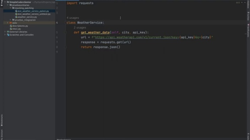Click the error stripe mark on editor scrollbar
The height and width of the screenshot is (140, 250).
pyautogui.click(x=246, y=34)
